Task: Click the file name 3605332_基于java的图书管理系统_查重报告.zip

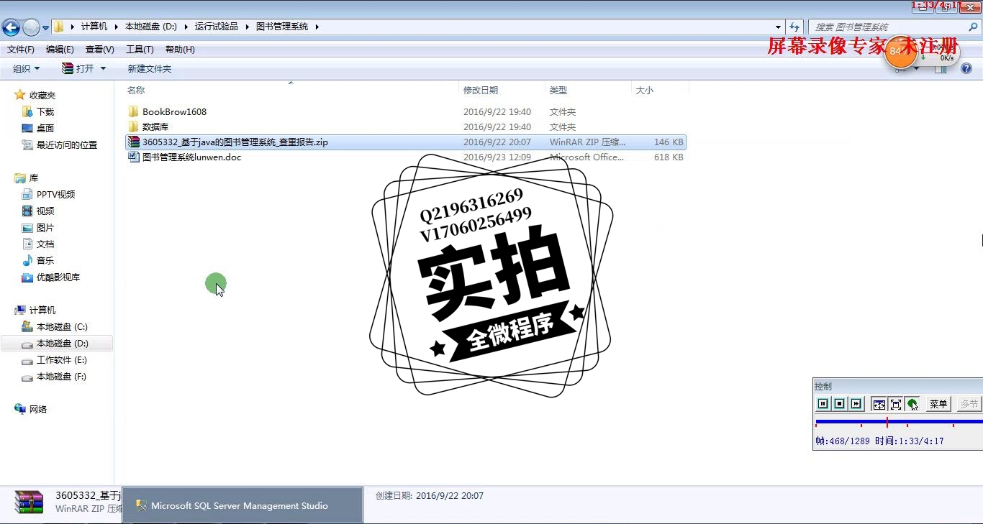Action: pos(235,142)
